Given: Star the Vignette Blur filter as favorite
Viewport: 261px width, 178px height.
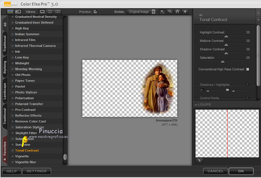Looking at the screenshot, I should pos(13,162).
